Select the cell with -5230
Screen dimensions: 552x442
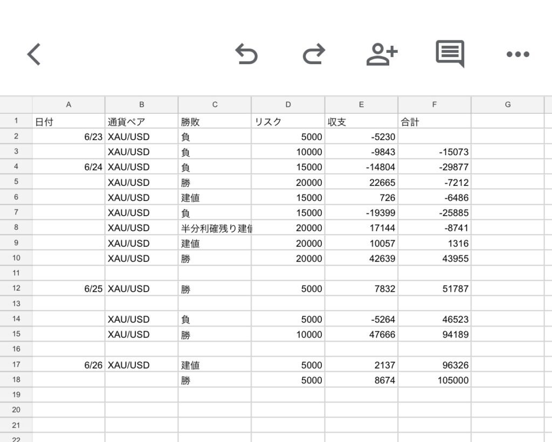[361, 136]
